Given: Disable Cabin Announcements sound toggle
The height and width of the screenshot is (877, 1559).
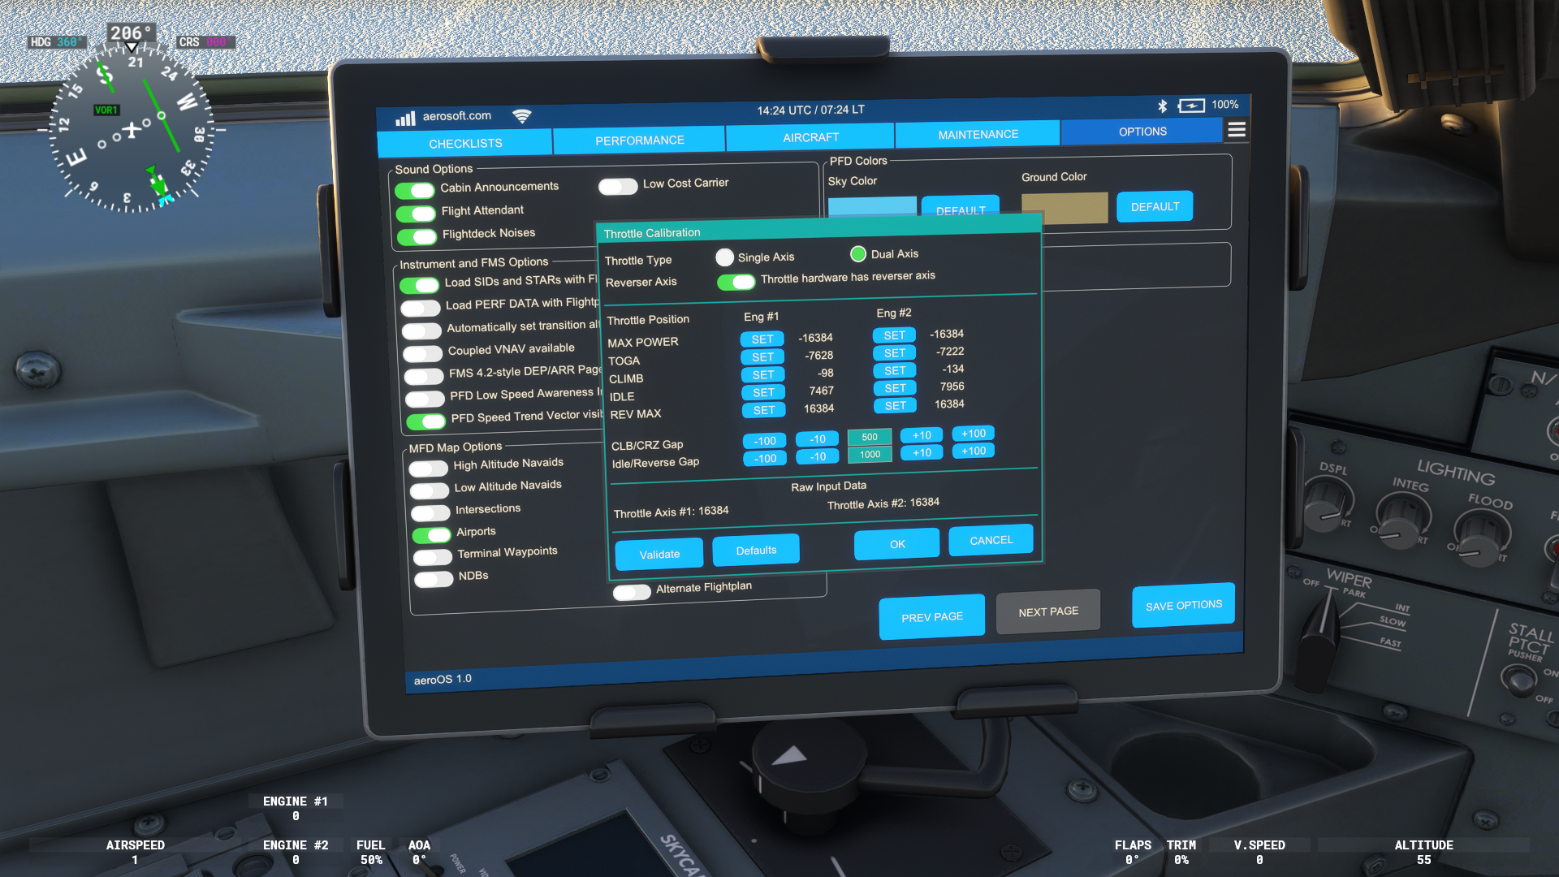Looking at the screenshot, I should pos(415,191).
